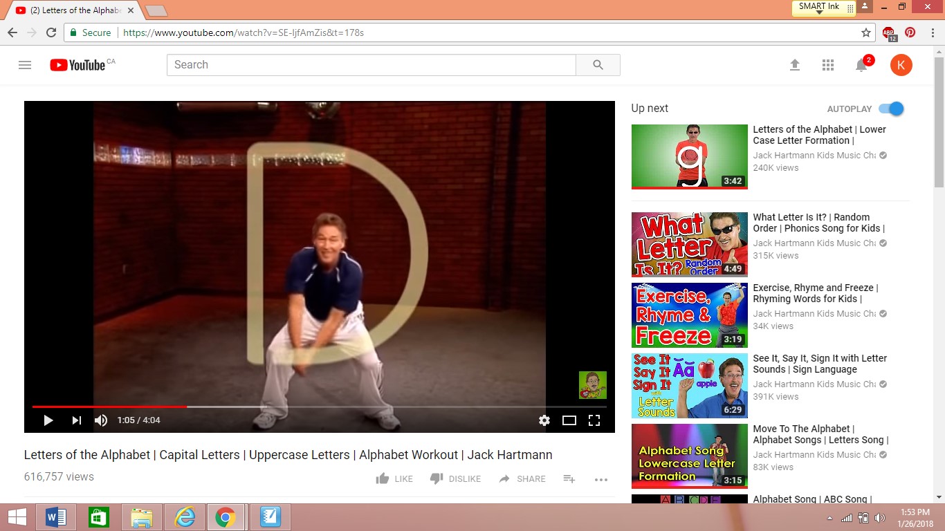Open See It, Say It, Sign It video title
Viewport: 945px width, 531px height.
820,364
